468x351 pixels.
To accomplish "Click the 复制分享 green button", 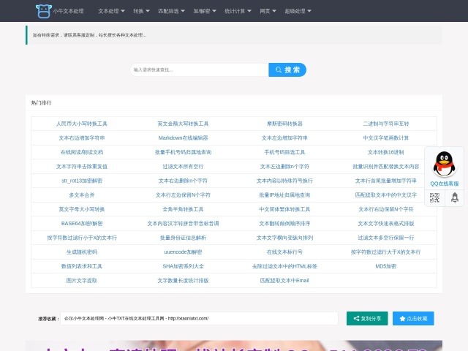I will pyautogui.click(x=367, y=319).
